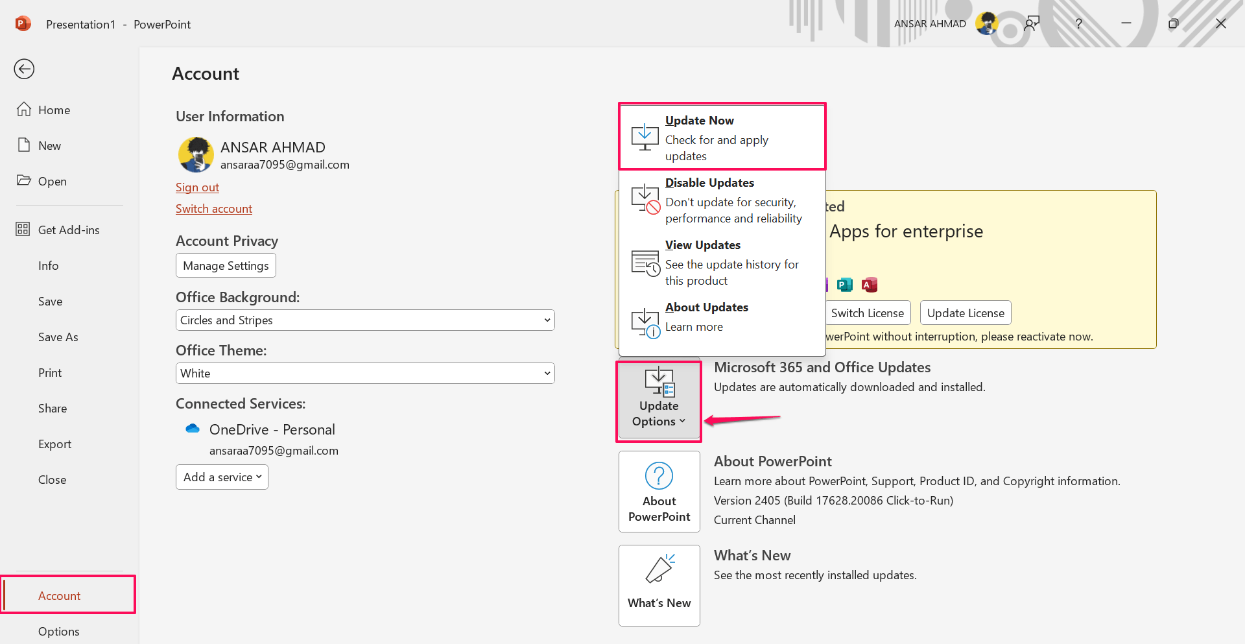Viewport: 1245px width, 644px height.
Task: Open Print in the sidebar
Action: pos(50,372)
